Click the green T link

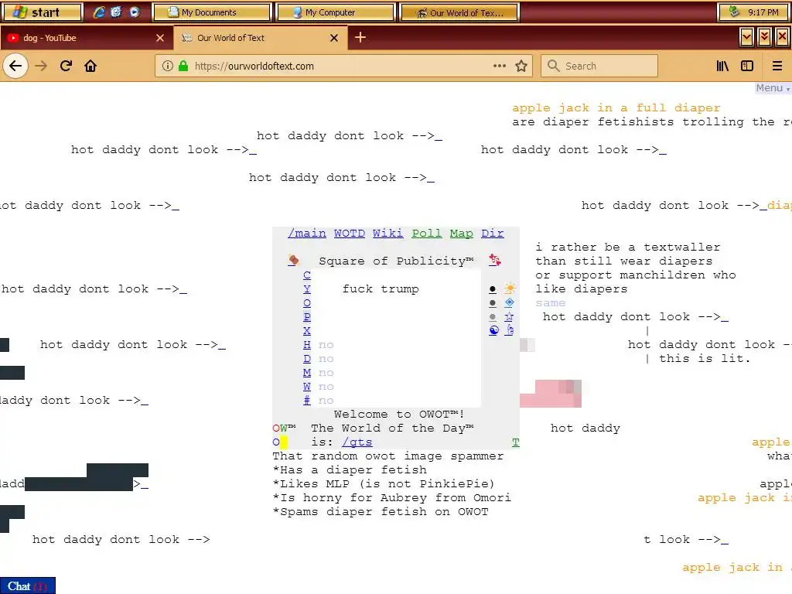coord(515,442)
